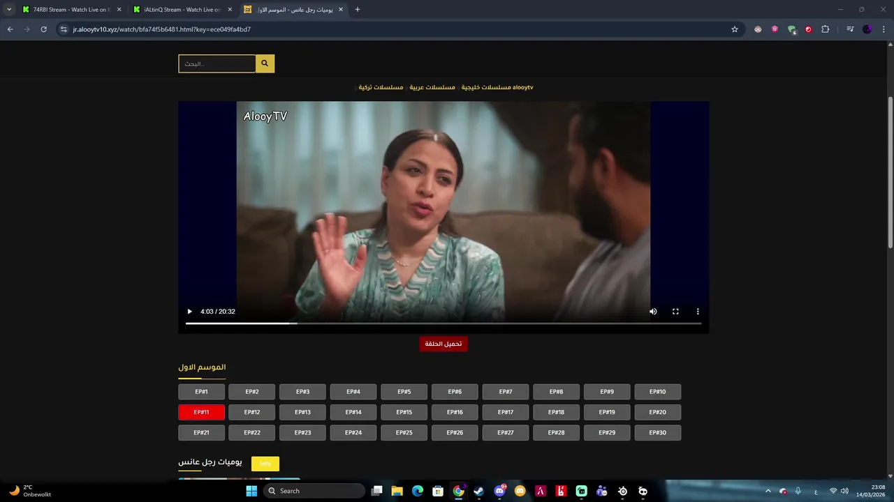894x502 pixels.
Task: Open video player three-dot options menu
Action: 698,312
